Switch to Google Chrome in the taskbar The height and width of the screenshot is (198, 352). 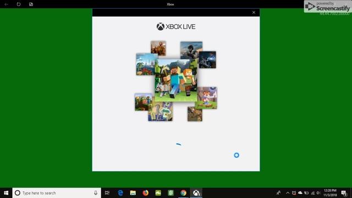tap(183, 193)
